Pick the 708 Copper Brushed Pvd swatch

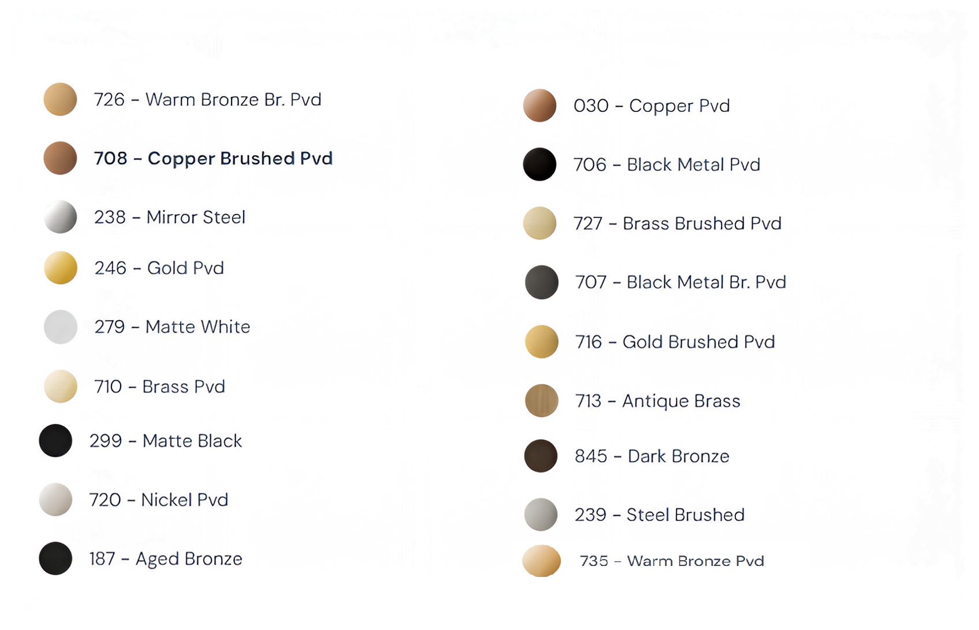[61, 158]
